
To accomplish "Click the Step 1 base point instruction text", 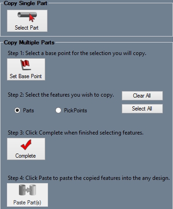I will [x=77, y=53].
